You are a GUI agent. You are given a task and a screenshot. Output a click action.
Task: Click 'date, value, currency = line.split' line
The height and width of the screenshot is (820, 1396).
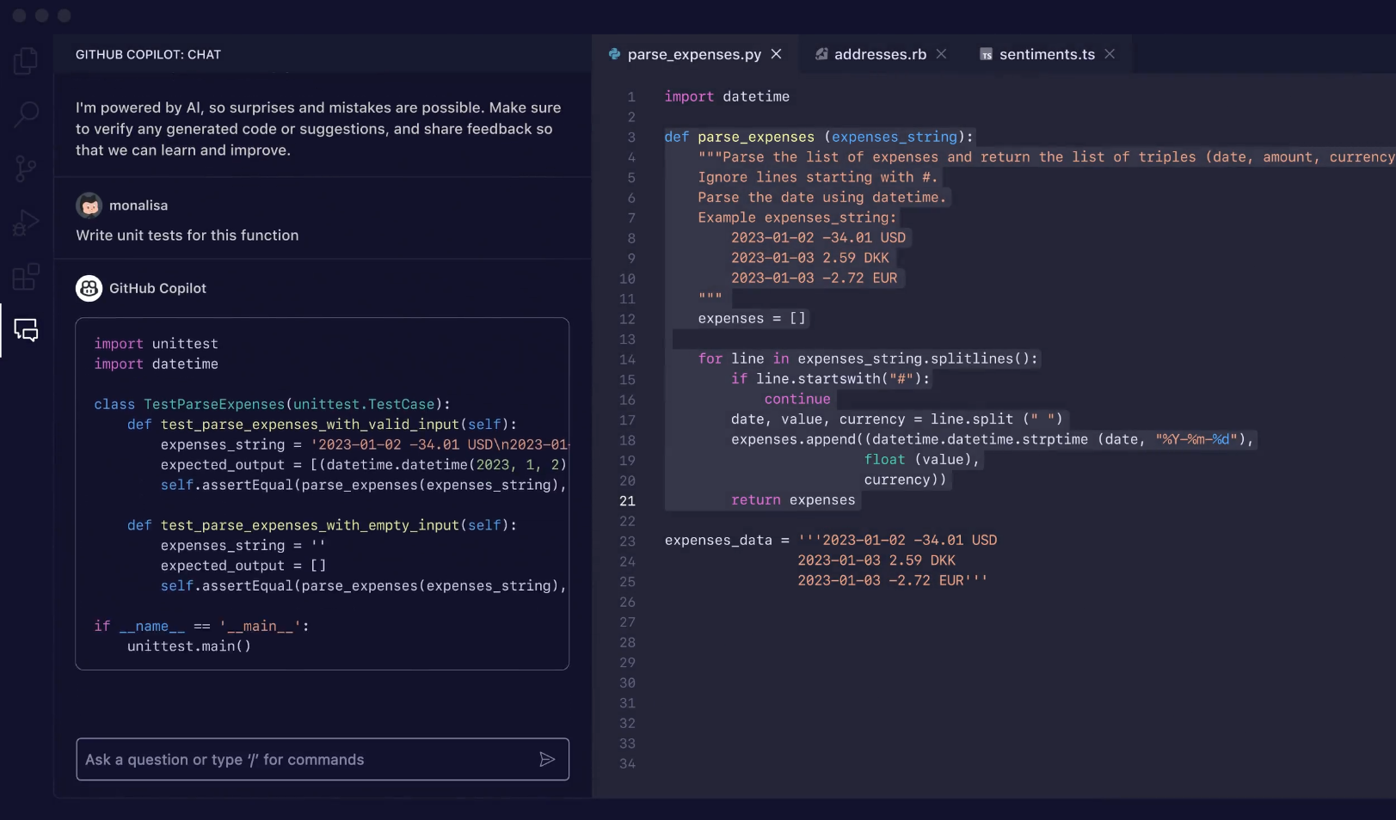(x=897, y=419)
